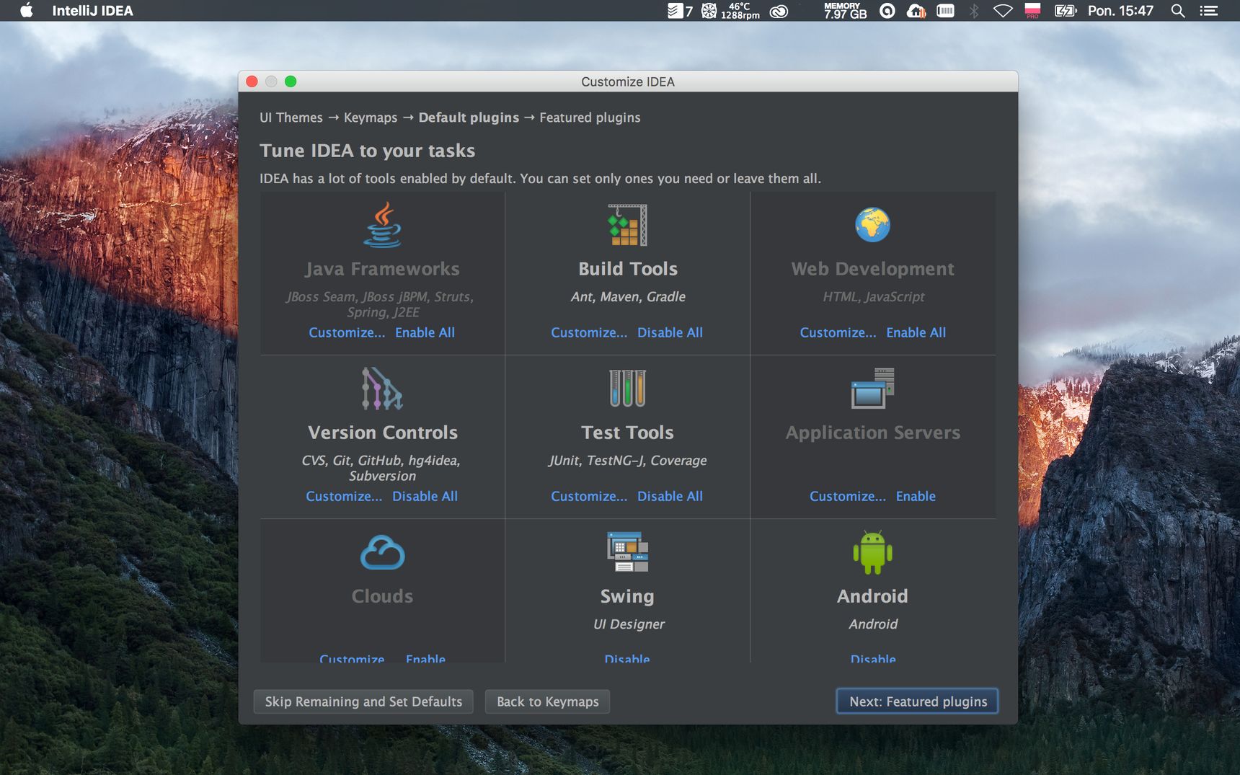Disable All Version Controls plugins
The width and height of the screenshot is (1240, 775).
(425, 496)
